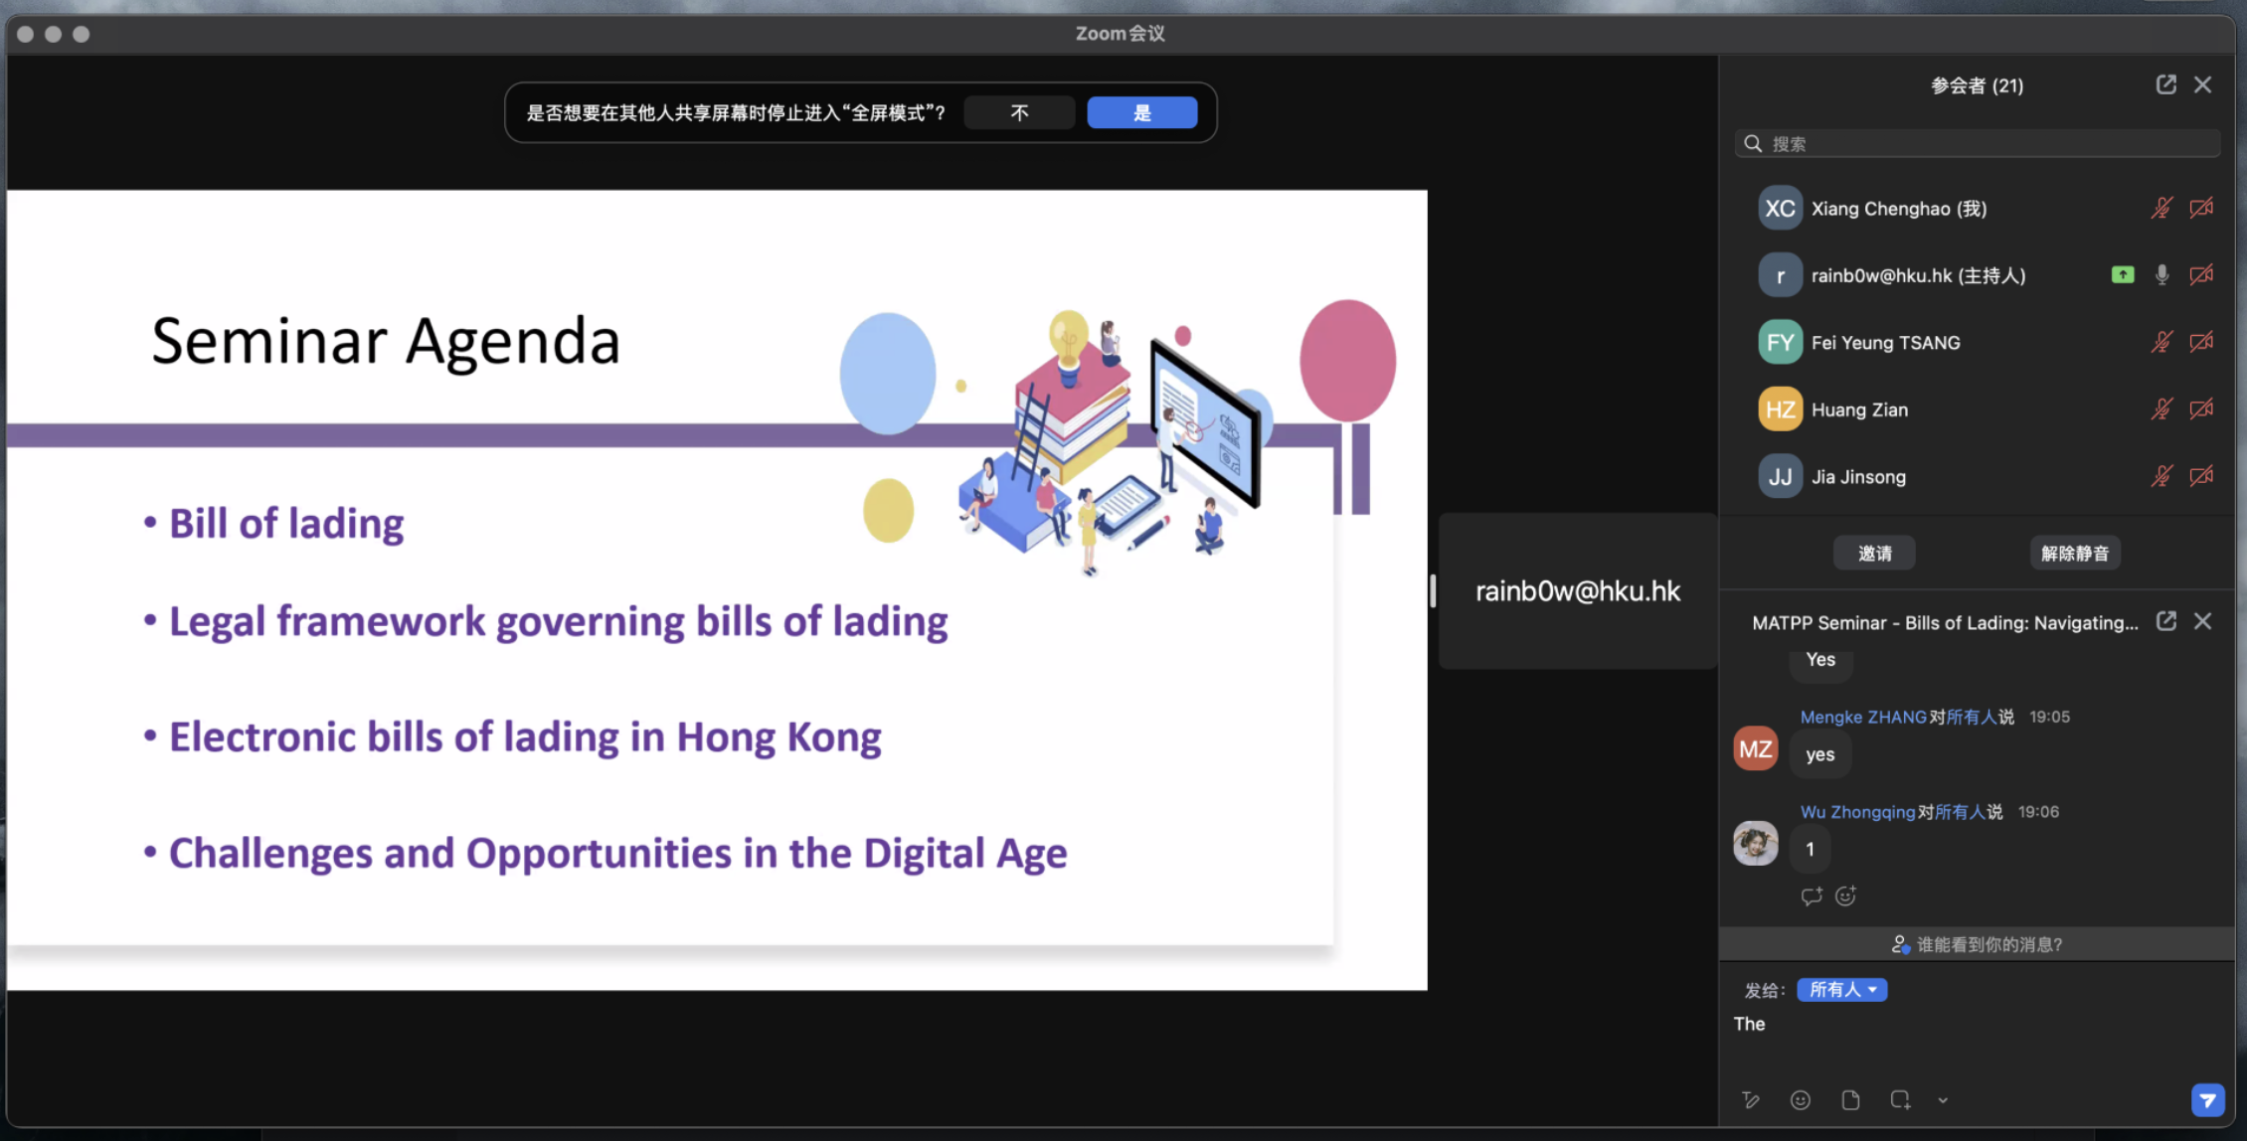Pop out the MATPP Seminar chat window
The height and width of the screenshot is (1141, 2247).
coord(2166,621)
